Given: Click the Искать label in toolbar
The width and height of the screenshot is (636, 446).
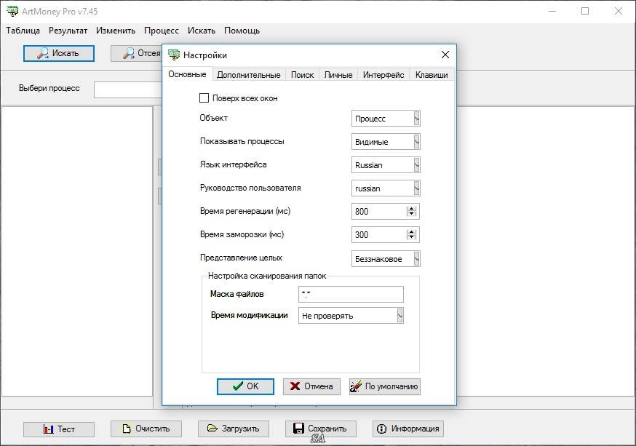Looking at the screenshot, I should (65, 54).
